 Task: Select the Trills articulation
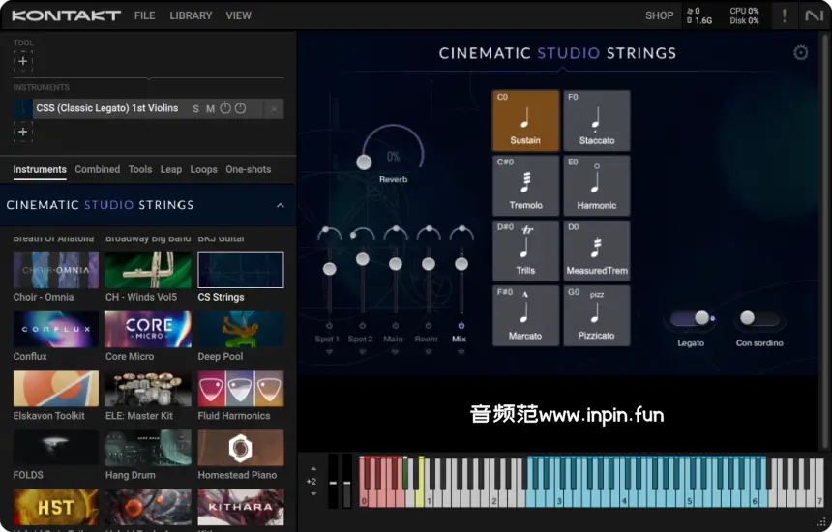[525, 251]
